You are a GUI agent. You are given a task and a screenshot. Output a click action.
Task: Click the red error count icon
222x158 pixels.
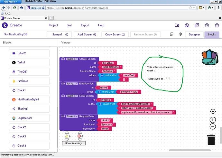79,136
